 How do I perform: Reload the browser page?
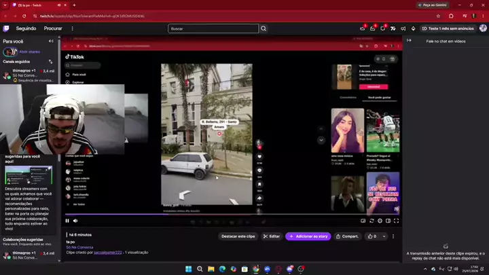pos(24,16)
